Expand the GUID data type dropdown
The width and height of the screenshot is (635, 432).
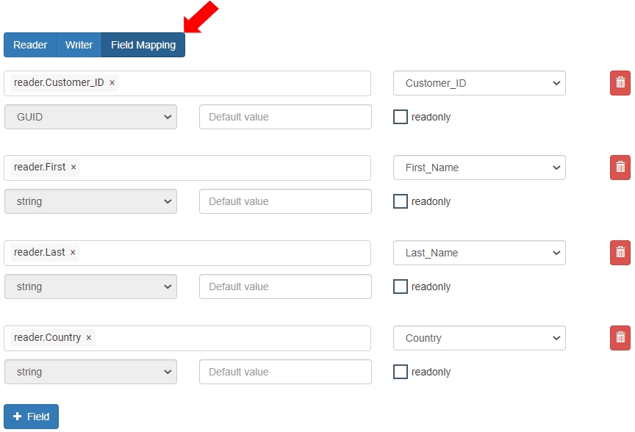pos(90,117)
